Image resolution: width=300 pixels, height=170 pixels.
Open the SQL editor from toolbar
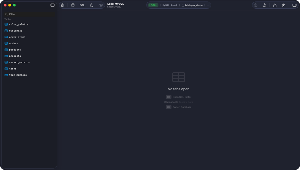point(82,5)
